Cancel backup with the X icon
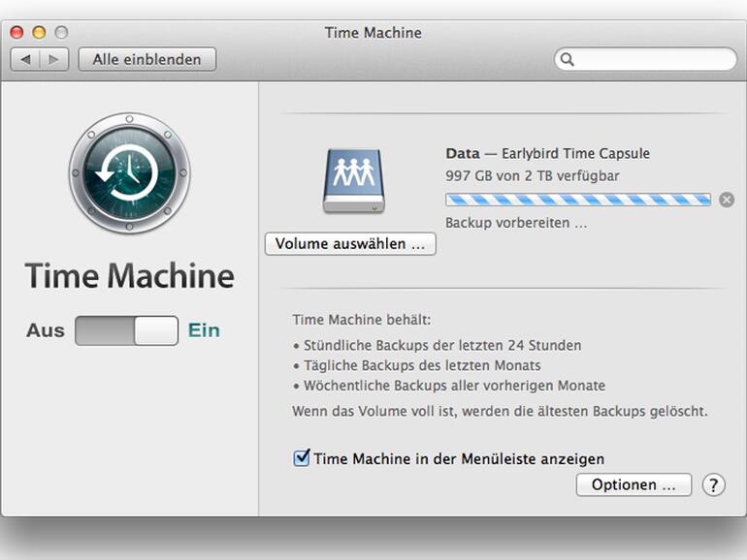Screen dimensions: 747x560 tap(727, 200)
